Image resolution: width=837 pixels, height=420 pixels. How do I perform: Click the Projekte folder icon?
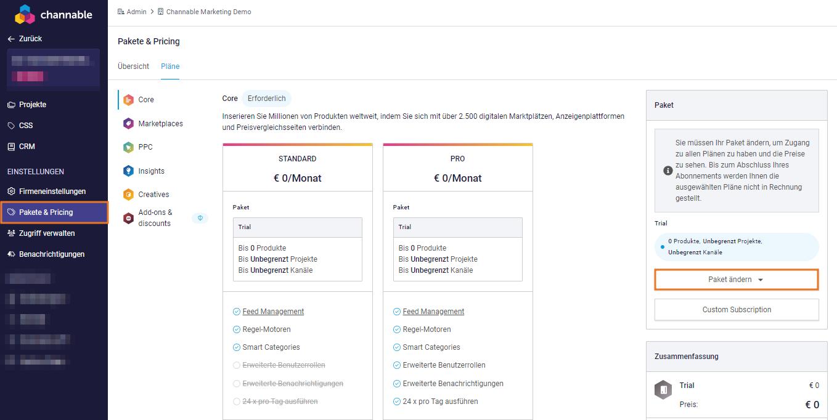click(x=11, y=105)
